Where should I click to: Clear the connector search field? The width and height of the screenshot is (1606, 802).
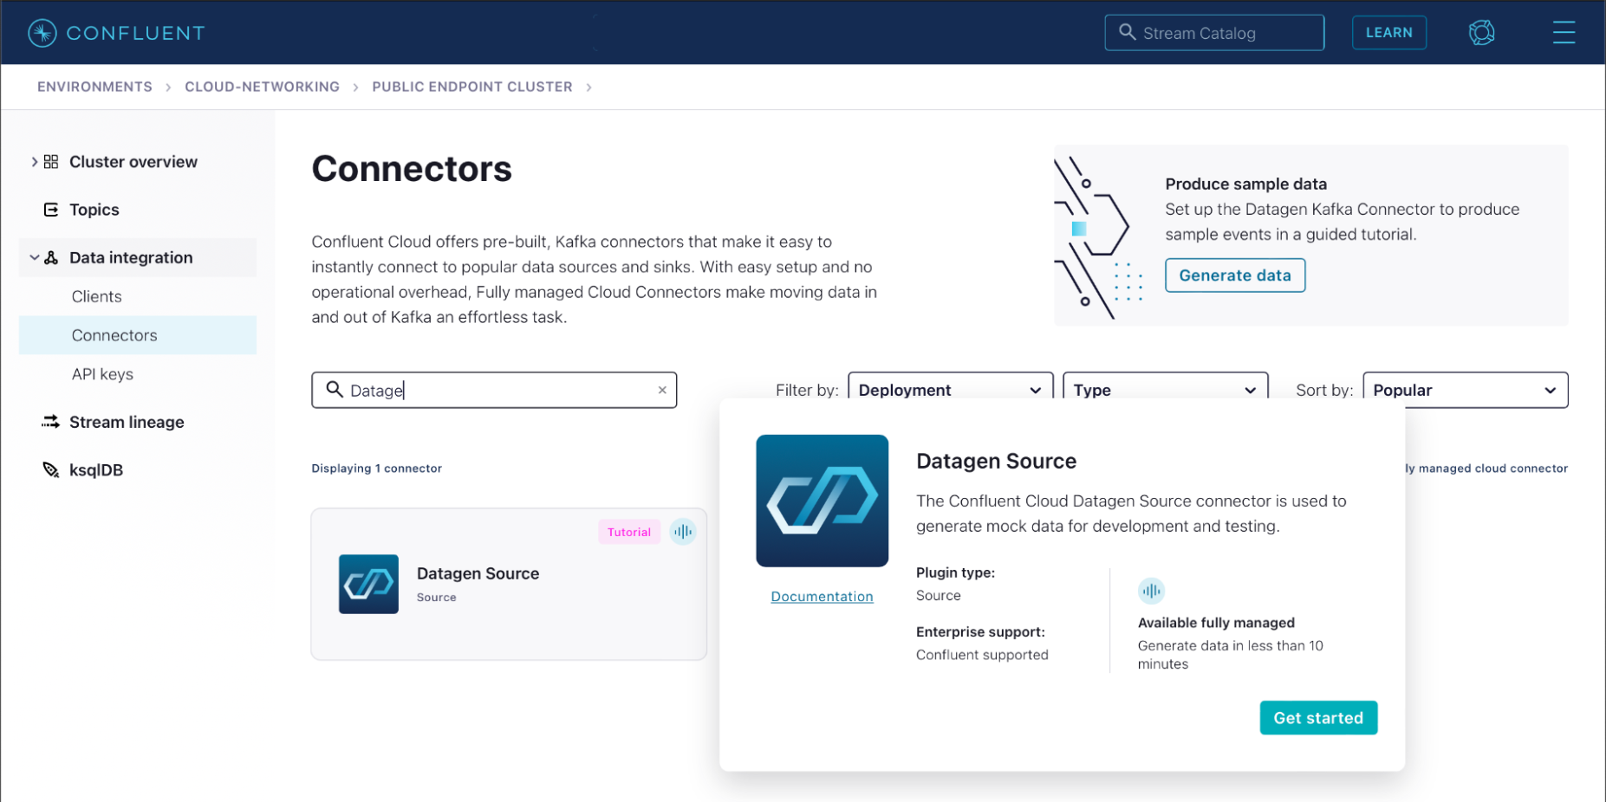coord(662,391)
